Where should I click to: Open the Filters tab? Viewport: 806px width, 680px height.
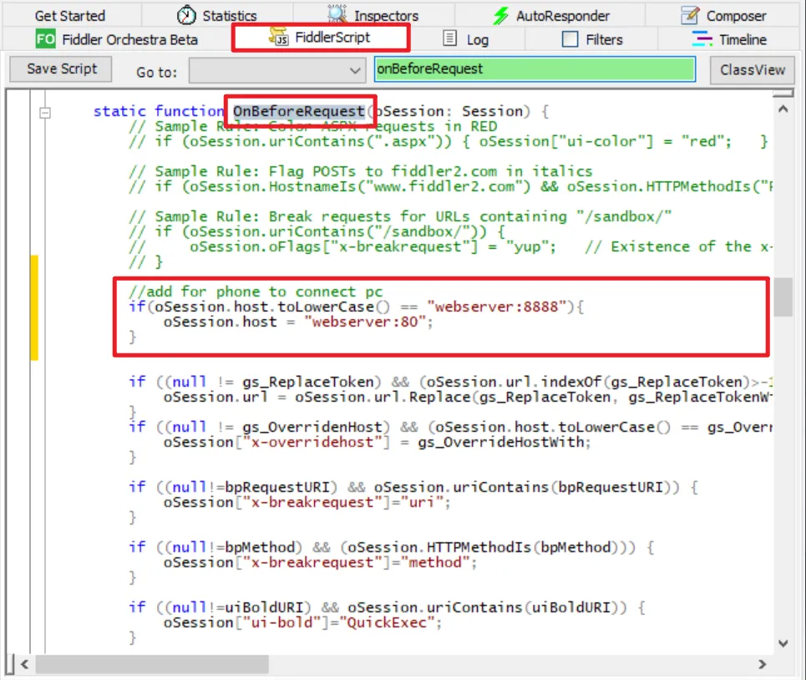[x=592, y=39]
